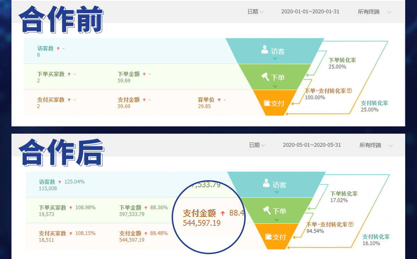
Task: Click 下单买家数 value 19,573
Action: (x=47, y=214)
